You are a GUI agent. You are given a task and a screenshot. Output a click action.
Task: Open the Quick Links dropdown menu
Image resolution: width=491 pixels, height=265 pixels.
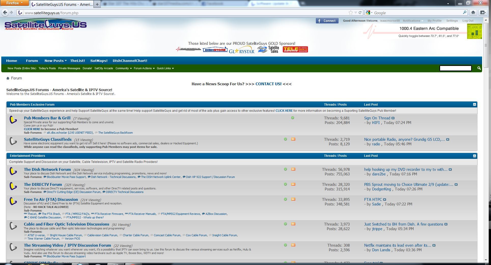click(165, 68)
